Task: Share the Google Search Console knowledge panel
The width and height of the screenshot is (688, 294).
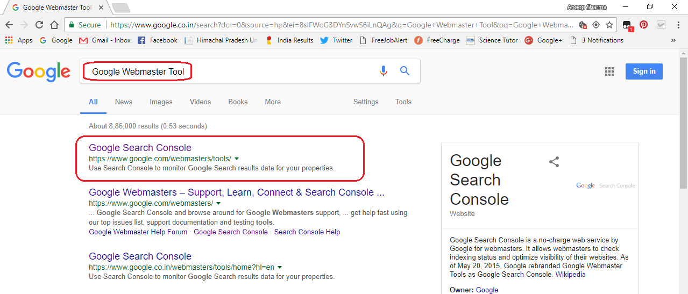Action: click(554, 162)
